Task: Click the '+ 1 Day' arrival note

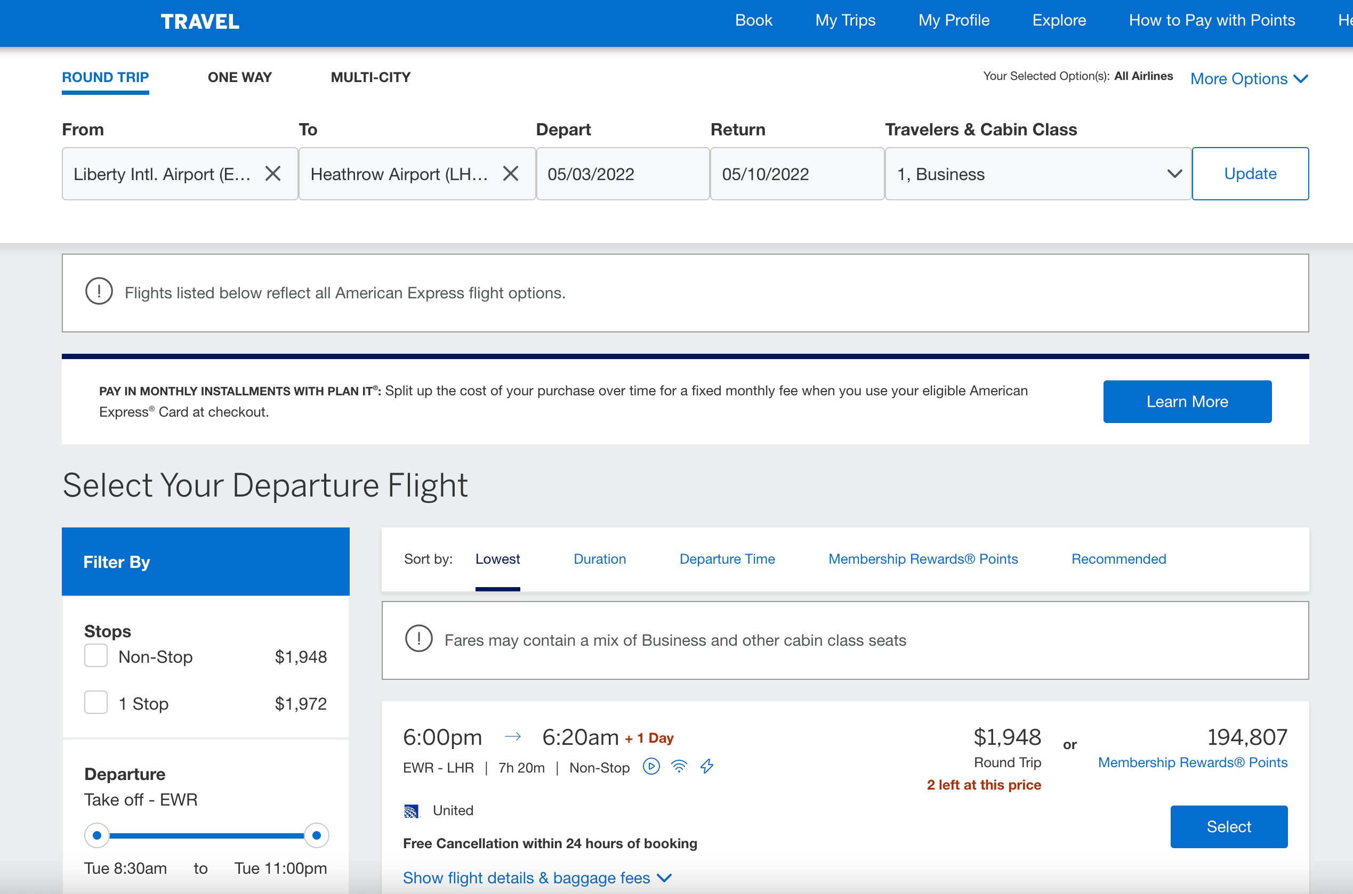Action: [x=649, y=738]
